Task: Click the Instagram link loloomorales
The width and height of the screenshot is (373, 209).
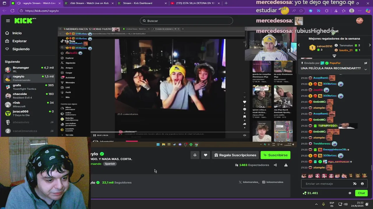Action: 272,182
